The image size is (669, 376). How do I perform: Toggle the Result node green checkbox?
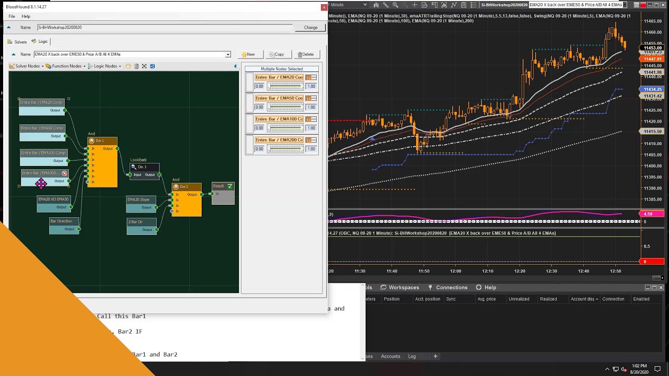(x=229, y=186)
